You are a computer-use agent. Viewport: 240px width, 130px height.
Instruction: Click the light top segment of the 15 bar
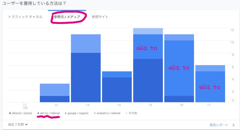(147, 31)
